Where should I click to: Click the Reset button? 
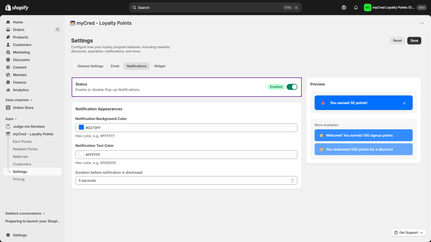(397, 41)
